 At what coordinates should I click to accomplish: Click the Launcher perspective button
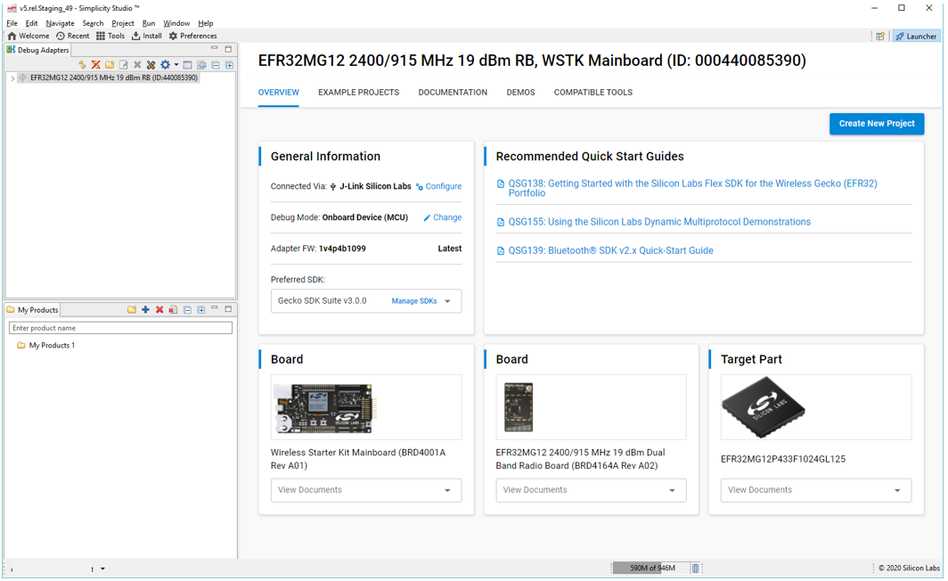(x=916, y=37)
